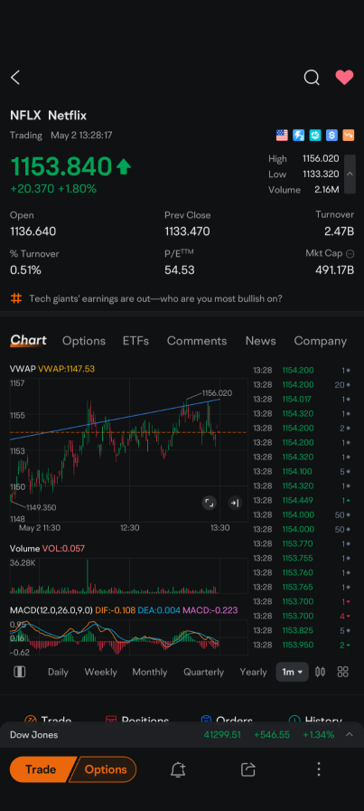Click the 1153.840 current price
Screen dimensions: 364x811
pos(61,166)
